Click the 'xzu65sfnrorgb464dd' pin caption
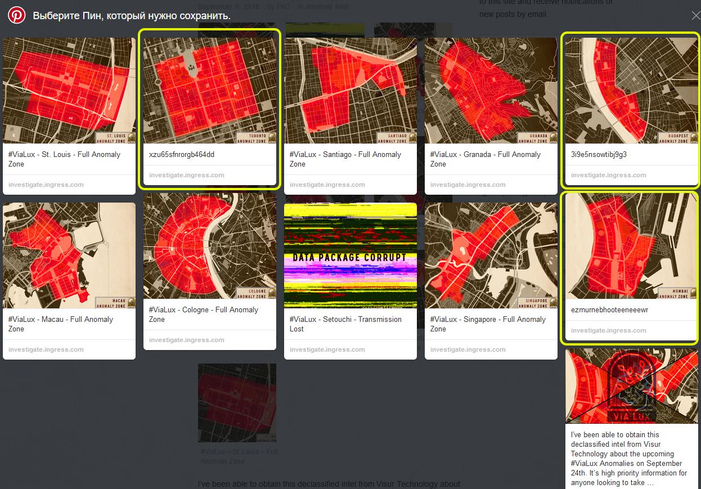 pos(182,154)
